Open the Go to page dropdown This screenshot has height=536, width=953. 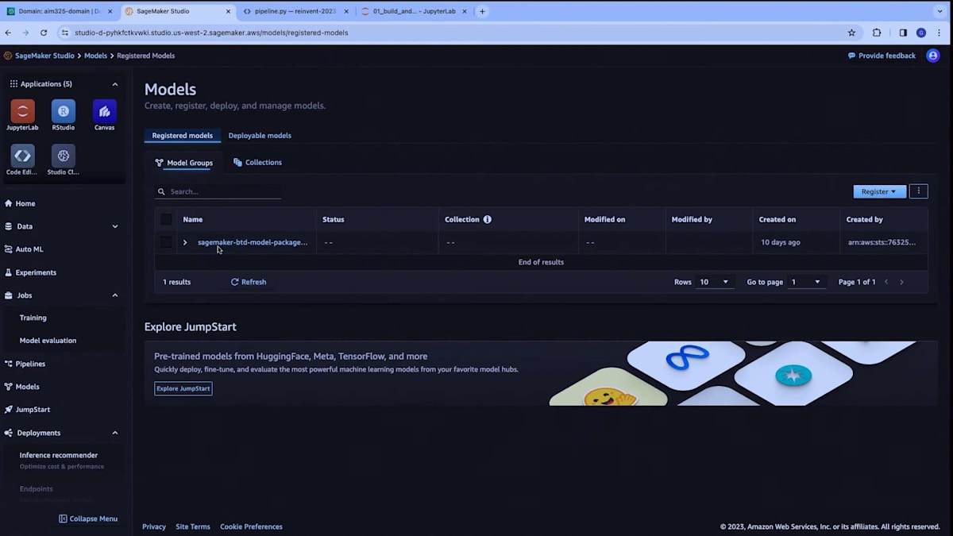coord(805,282)
